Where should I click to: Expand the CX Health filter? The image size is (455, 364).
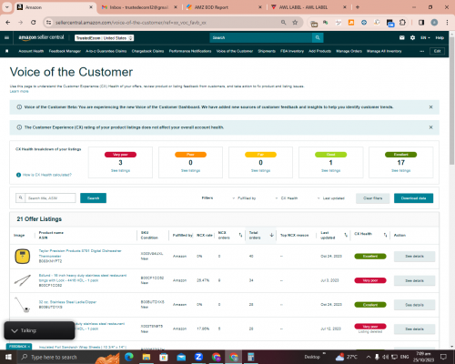[287, 198]
